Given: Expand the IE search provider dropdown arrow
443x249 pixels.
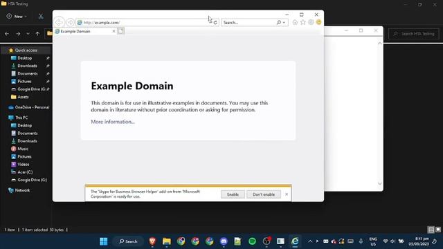Looking at the screenshot, I should coord(284,23).
